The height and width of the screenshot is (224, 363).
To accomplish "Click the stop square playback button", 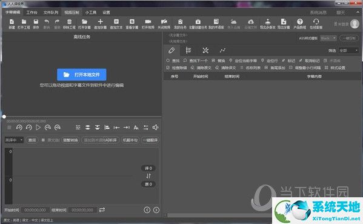I will [x=9, y=127].
